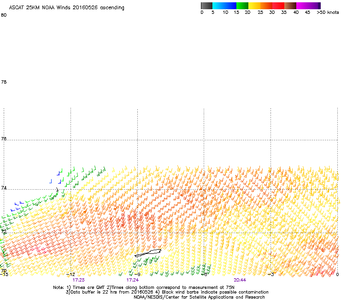This screenshot has height=300, width=341.
Task: Click the 17:24 pass time label
Action: [132, 280]
